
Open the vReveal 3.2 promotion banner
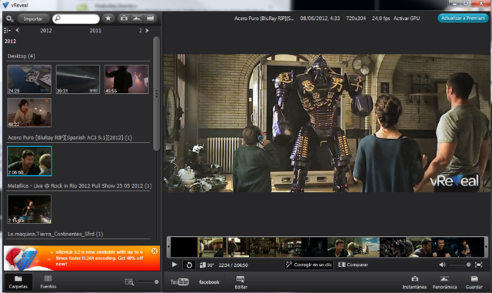coord(81,258)
